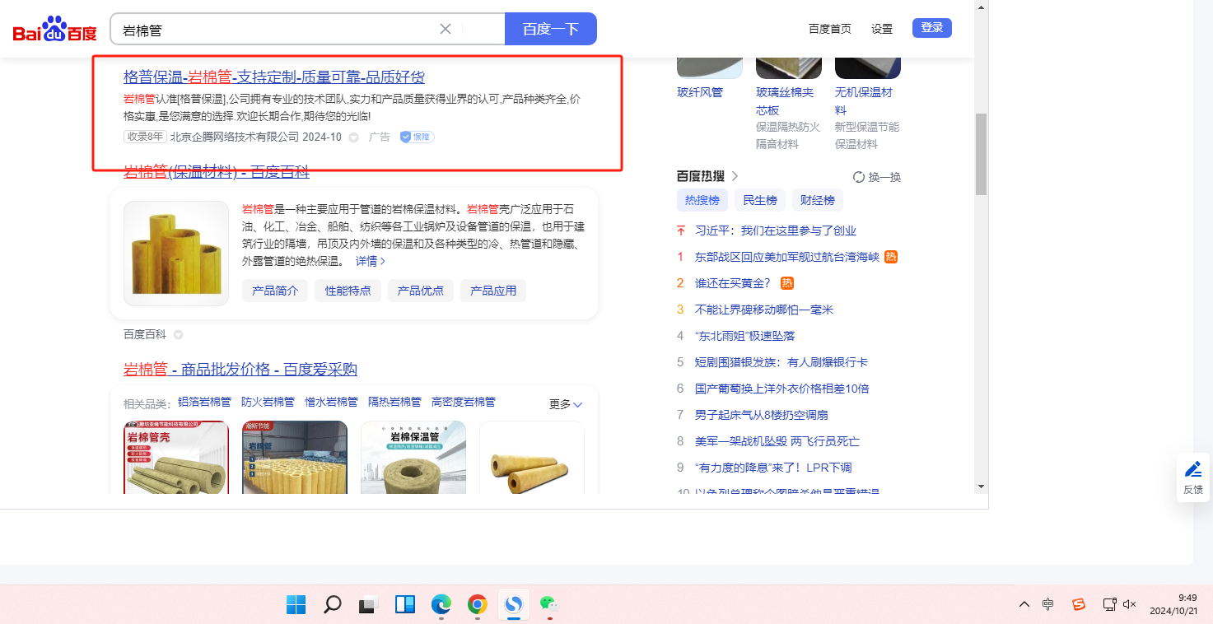Click the yellow rock wool pipe encyclopedia image
The image size is (1213, 624).
tap(176, 254)
